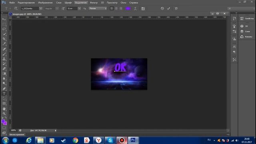256x144 pixels.
Task: Commit current text edits
Action: coord(168,8)
